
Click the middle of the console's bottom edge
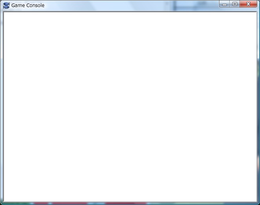(130, 201)
